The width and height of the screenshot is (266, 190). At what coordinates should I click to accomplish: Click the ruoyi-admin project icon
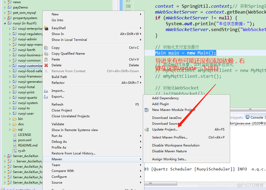[x=15, y=39]
